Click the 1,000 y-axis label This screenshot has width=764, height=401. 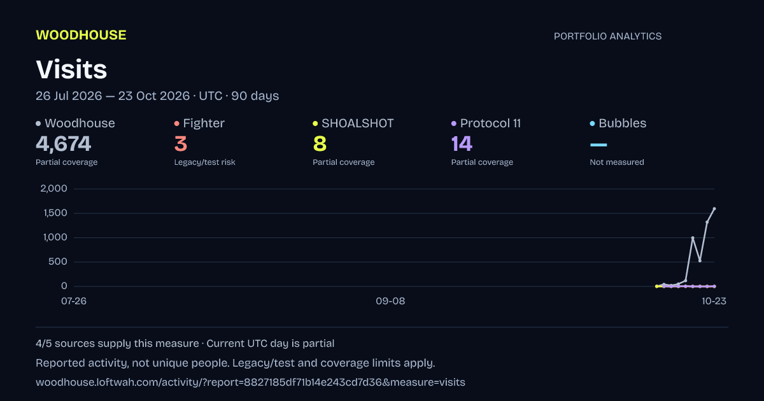coord(54,237)
